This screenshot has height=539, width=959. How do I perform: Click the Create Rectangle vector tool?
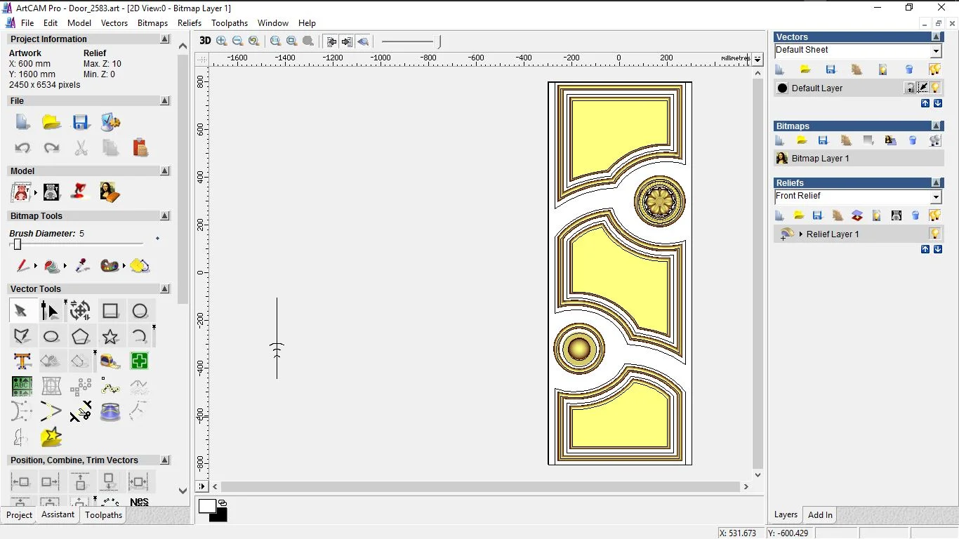pos(110,311)
